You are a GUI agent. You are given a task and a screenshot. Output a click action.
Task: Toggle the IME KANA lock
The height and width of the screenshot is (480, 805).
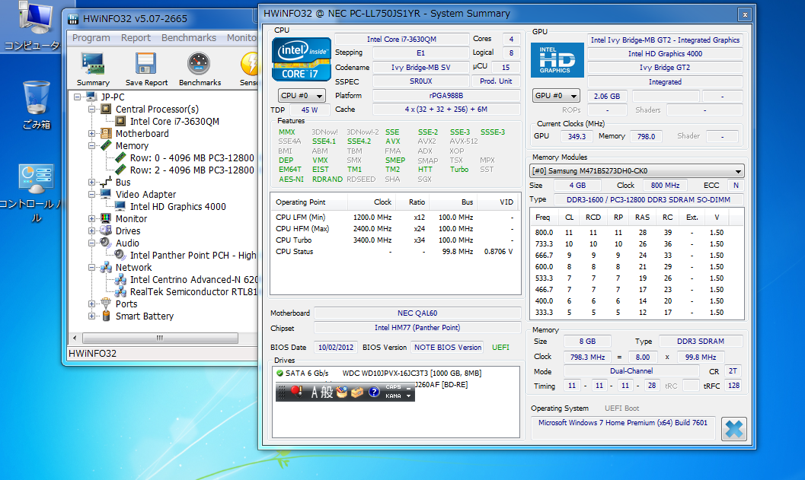[394, 396]
